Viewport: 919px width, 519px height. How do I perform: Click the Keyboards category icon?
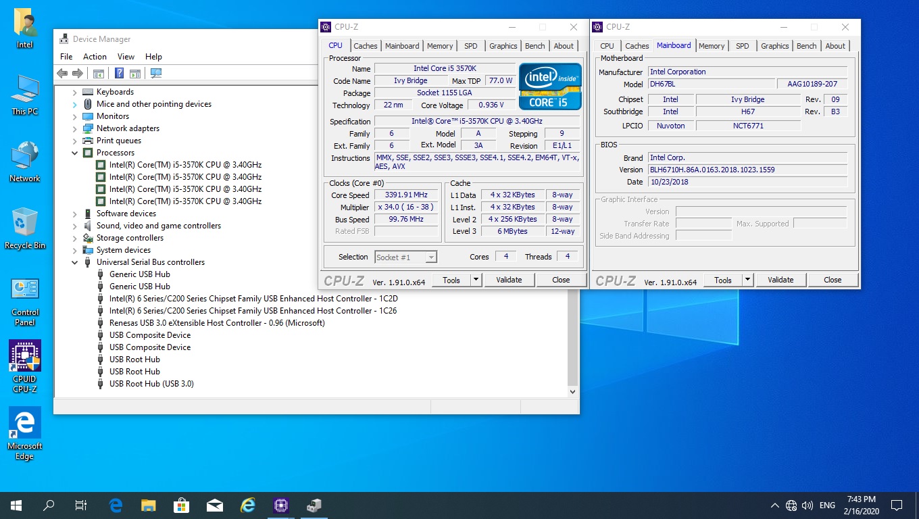(x=88, y=92)
